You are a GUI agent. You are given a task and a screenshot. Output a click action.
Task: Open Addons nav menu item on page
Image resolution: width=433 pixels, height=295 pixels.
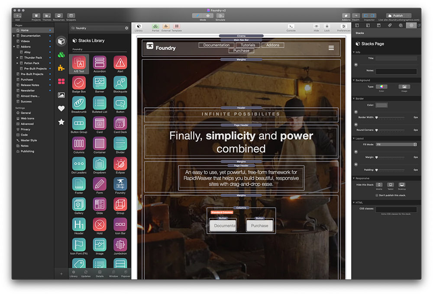click(272, 45)
